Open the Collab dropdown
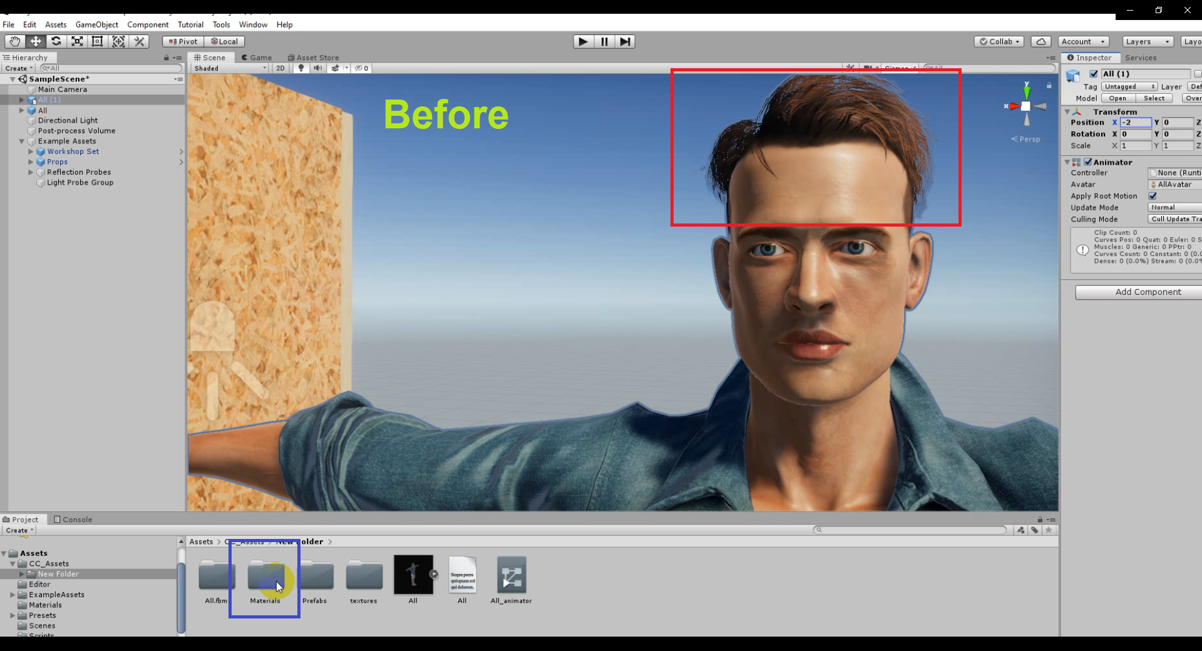1202x651 pixels. point(999,41)
